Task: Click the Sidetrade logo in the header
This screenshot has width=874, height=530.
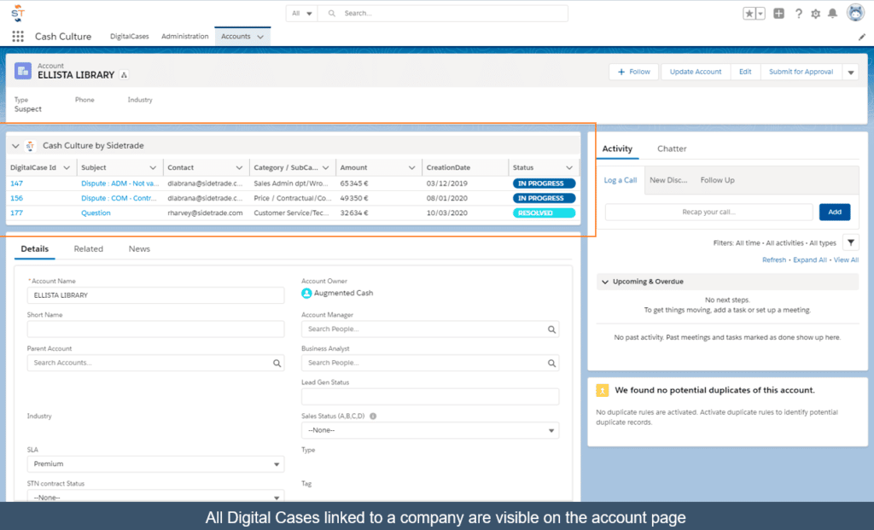Action: pos(18,13)
